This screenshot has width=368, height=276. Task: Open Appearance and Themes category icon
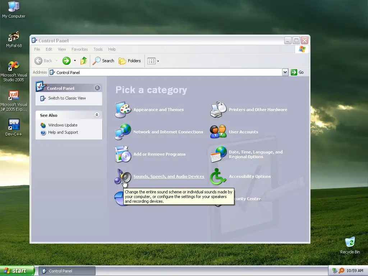[123, 110]
